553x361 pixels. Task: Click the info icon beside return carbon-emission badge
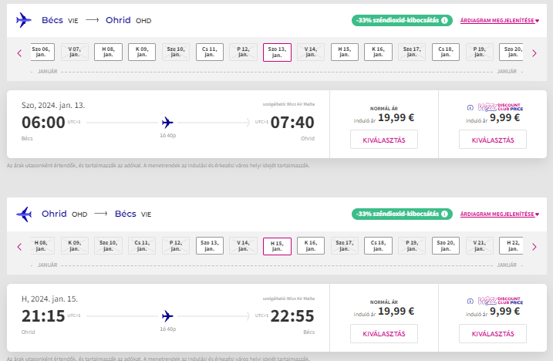445,214
